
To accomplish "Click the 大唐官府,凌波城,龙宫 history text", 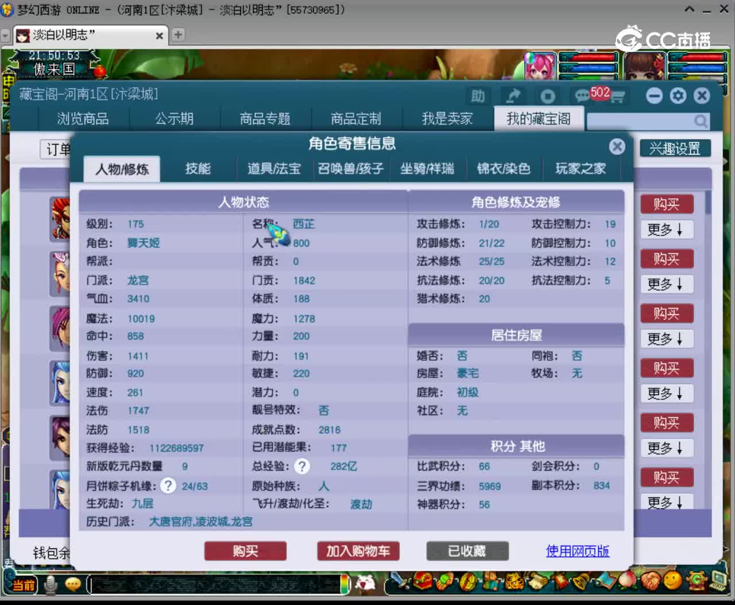I will click(200, 521).
